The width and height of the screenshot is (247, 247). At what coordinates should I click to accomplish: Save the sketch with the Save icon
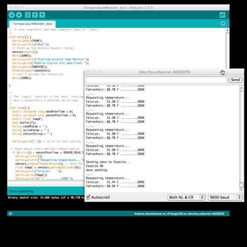[42, 15]
